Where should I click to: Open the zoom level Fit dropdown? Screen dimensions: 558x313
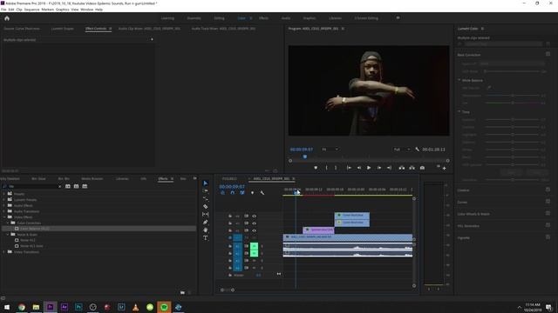pyautogui.click(x=330, y=150)
